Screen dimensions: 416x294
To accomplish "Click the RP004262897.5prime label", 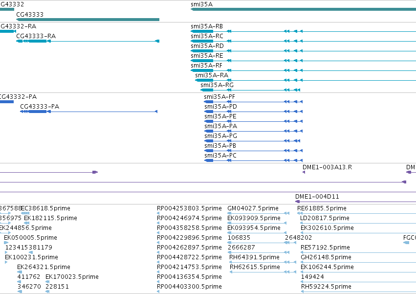I will point(189,248).
